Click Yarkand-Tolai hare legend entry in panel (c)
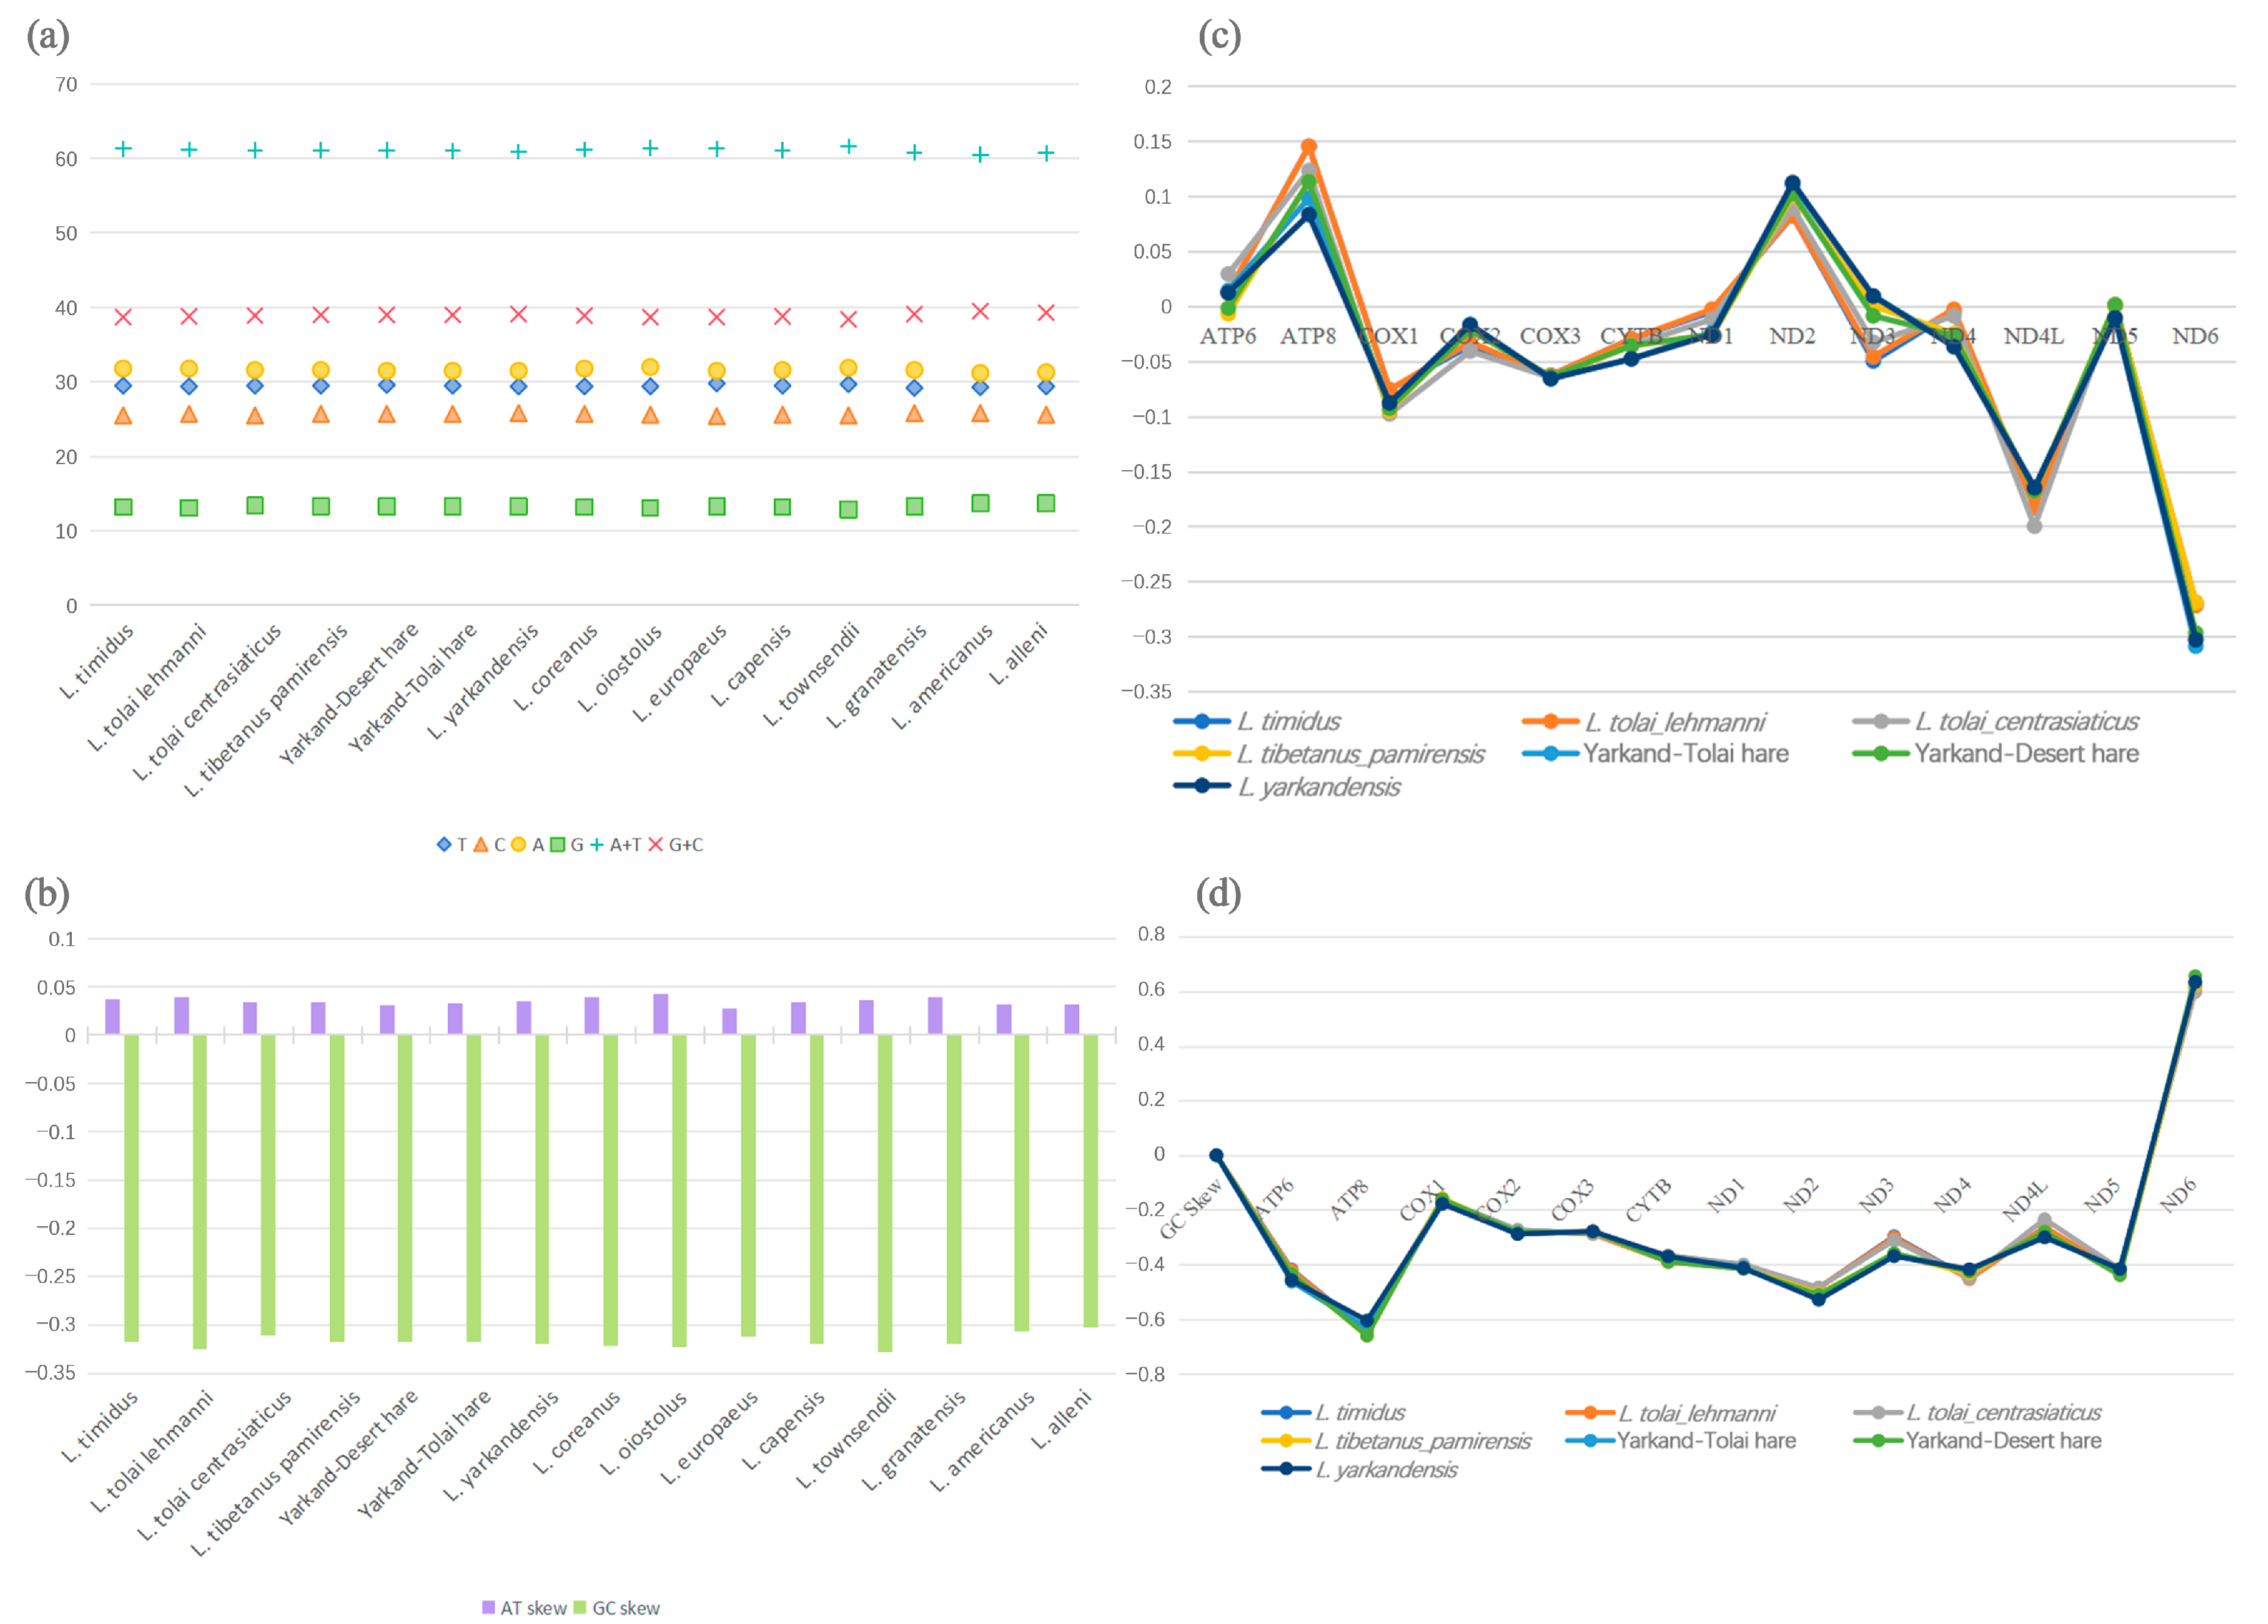Image resolution: width=2268 pixels, height=1624 pixels. (x=1655, y=754)
